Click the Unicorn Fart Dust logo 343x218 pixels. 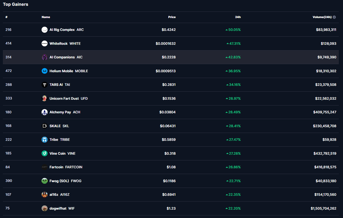tap(44, 98)
